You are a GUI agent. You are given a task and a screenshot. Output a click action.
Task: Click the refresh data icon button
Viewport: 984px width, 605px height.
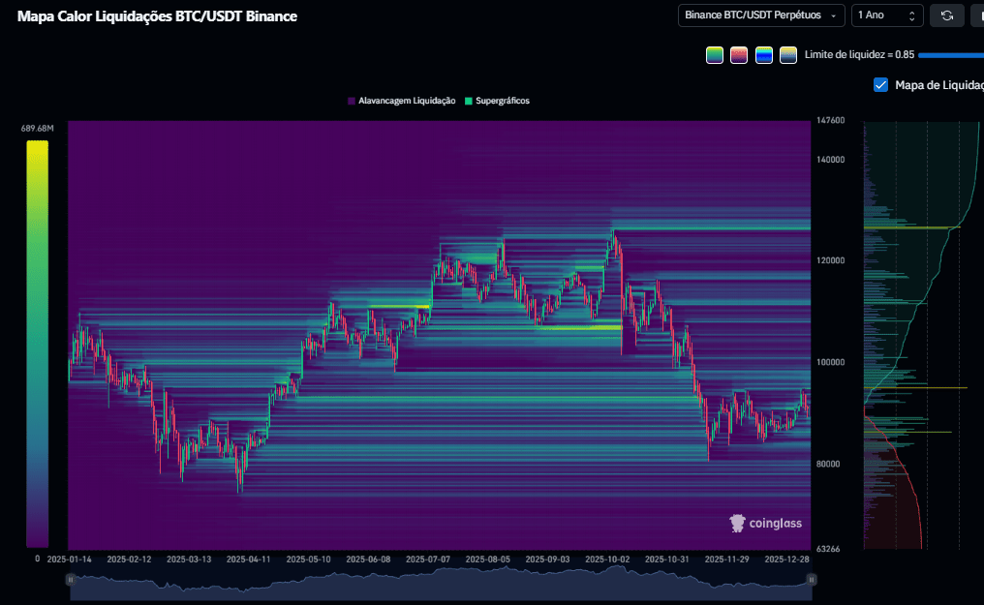946,15
